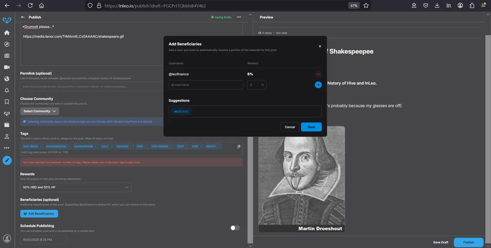Screen dimensions: 491x248
Task: Click the tenor shakespeare.gif URL text
Action: (x=73, y=36)
